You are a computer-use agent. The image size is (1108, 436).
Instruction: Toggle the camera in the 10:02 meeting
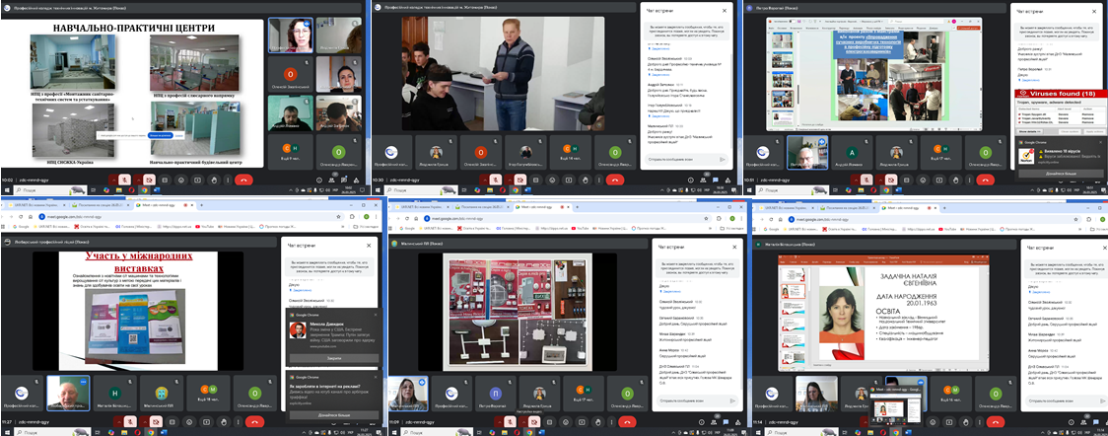[148, 181]
